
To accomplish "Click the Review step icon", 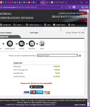I will tap(22, 44).
